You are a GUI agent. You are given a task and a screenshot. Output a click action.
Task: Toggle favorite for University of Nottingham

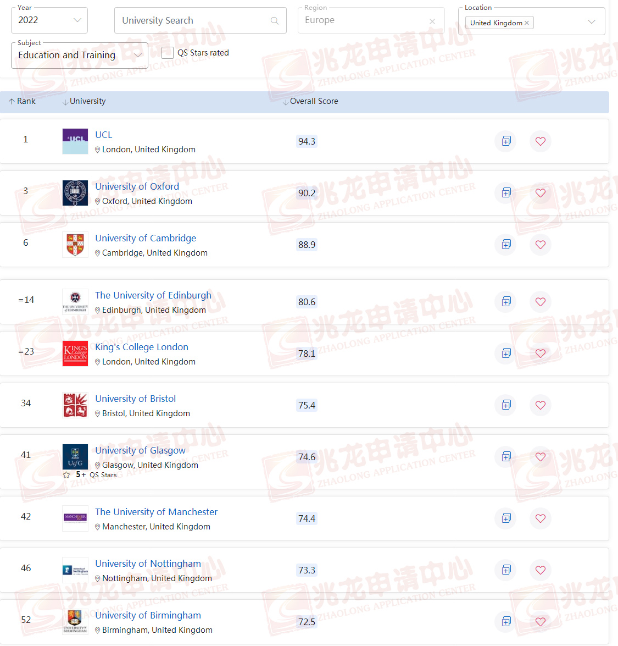click(541, 570)
